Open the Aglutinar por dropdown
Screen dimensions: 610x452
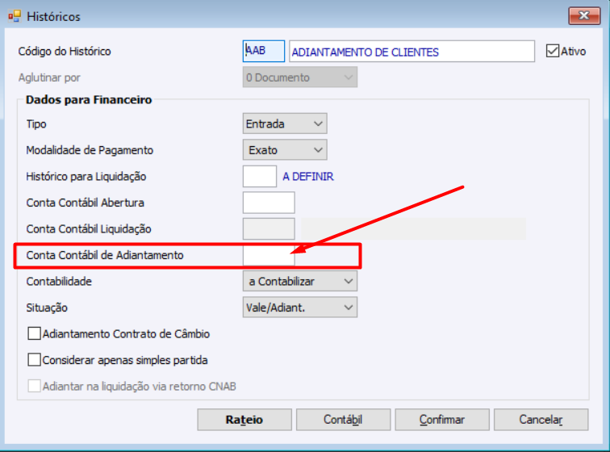300,77
